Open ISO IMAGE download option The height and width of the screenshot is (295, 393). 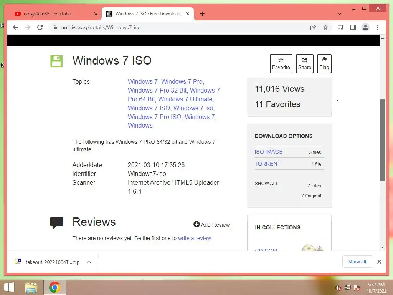(268, 152)
